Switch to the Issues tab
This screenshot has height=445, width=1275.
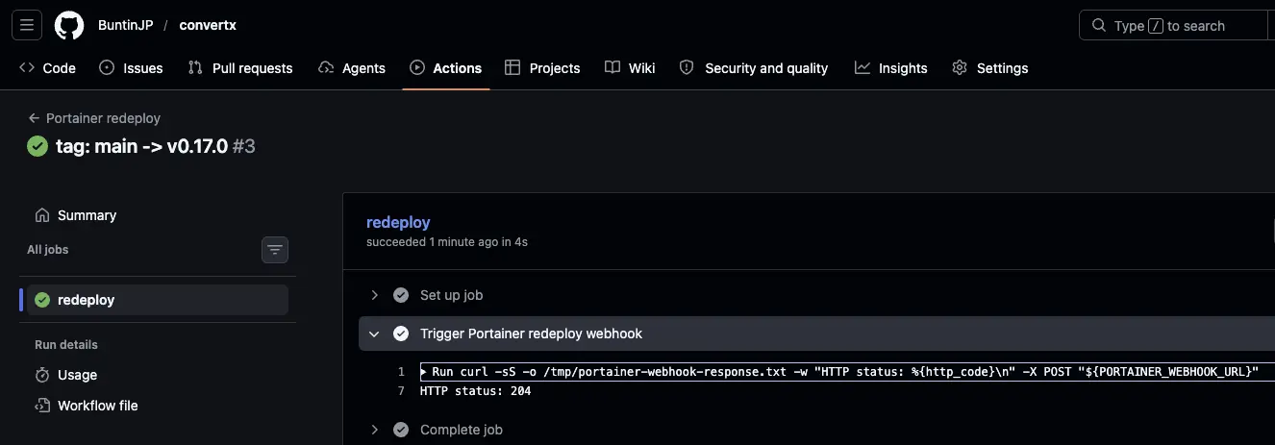coord(131,67)
